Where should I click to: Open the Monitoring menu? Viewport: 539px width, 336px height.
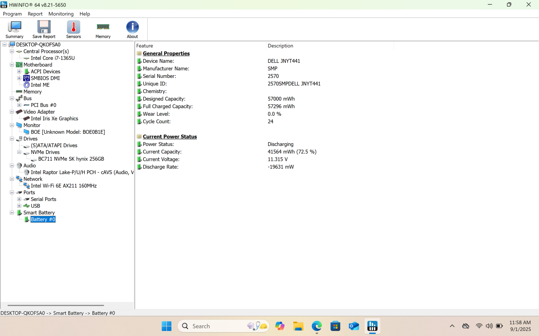point(61,14)
